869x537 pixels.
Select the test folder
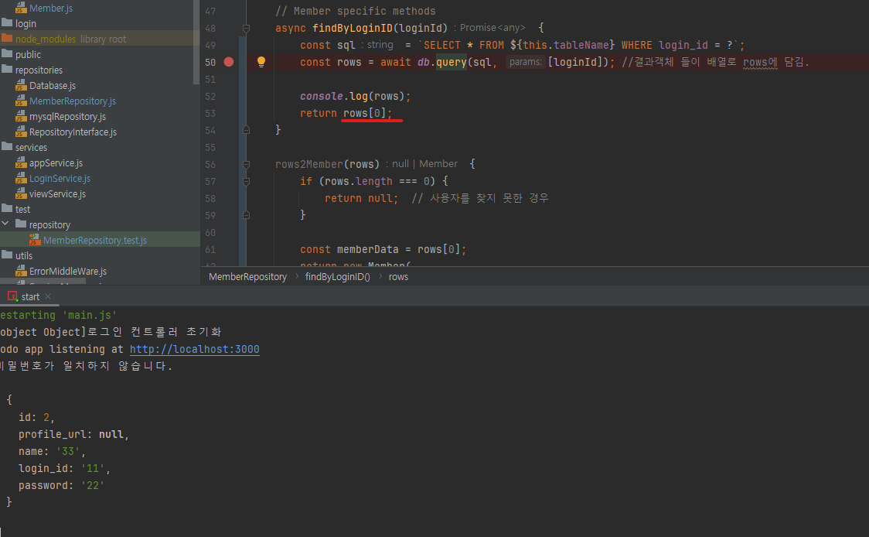click(22, 209)
